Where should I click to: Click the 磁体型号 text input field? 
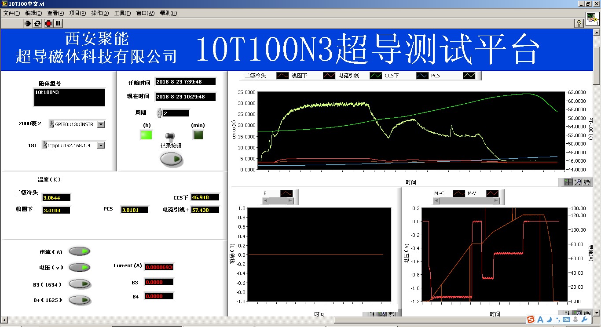click(70, 97)
